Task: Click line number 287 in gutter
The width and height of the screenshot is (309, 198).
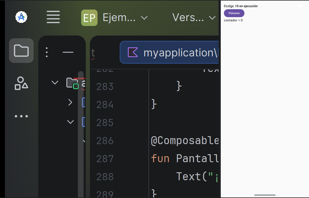Action: click(105, 159)
